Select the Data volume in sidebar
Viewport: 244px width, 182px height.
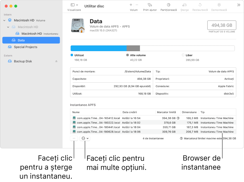[31, 40]
